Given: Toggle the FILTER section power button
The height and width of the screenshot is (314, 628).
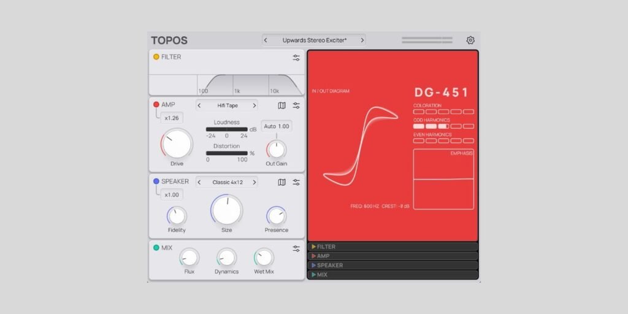Looking at the screenshot, I should [x=156, y=57].
